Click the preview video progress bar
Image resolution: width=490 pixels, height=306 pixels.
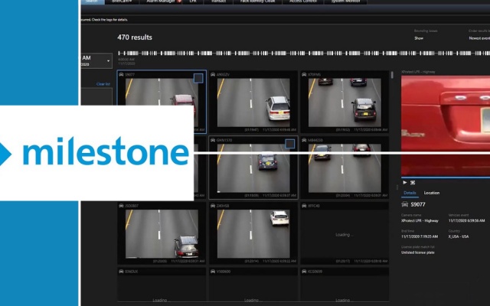(446, 177)
